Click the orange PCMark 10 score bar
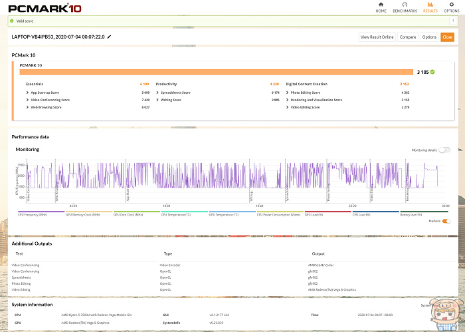The height and width of the screenshot is (332, 465). click(x=216, y=72)
